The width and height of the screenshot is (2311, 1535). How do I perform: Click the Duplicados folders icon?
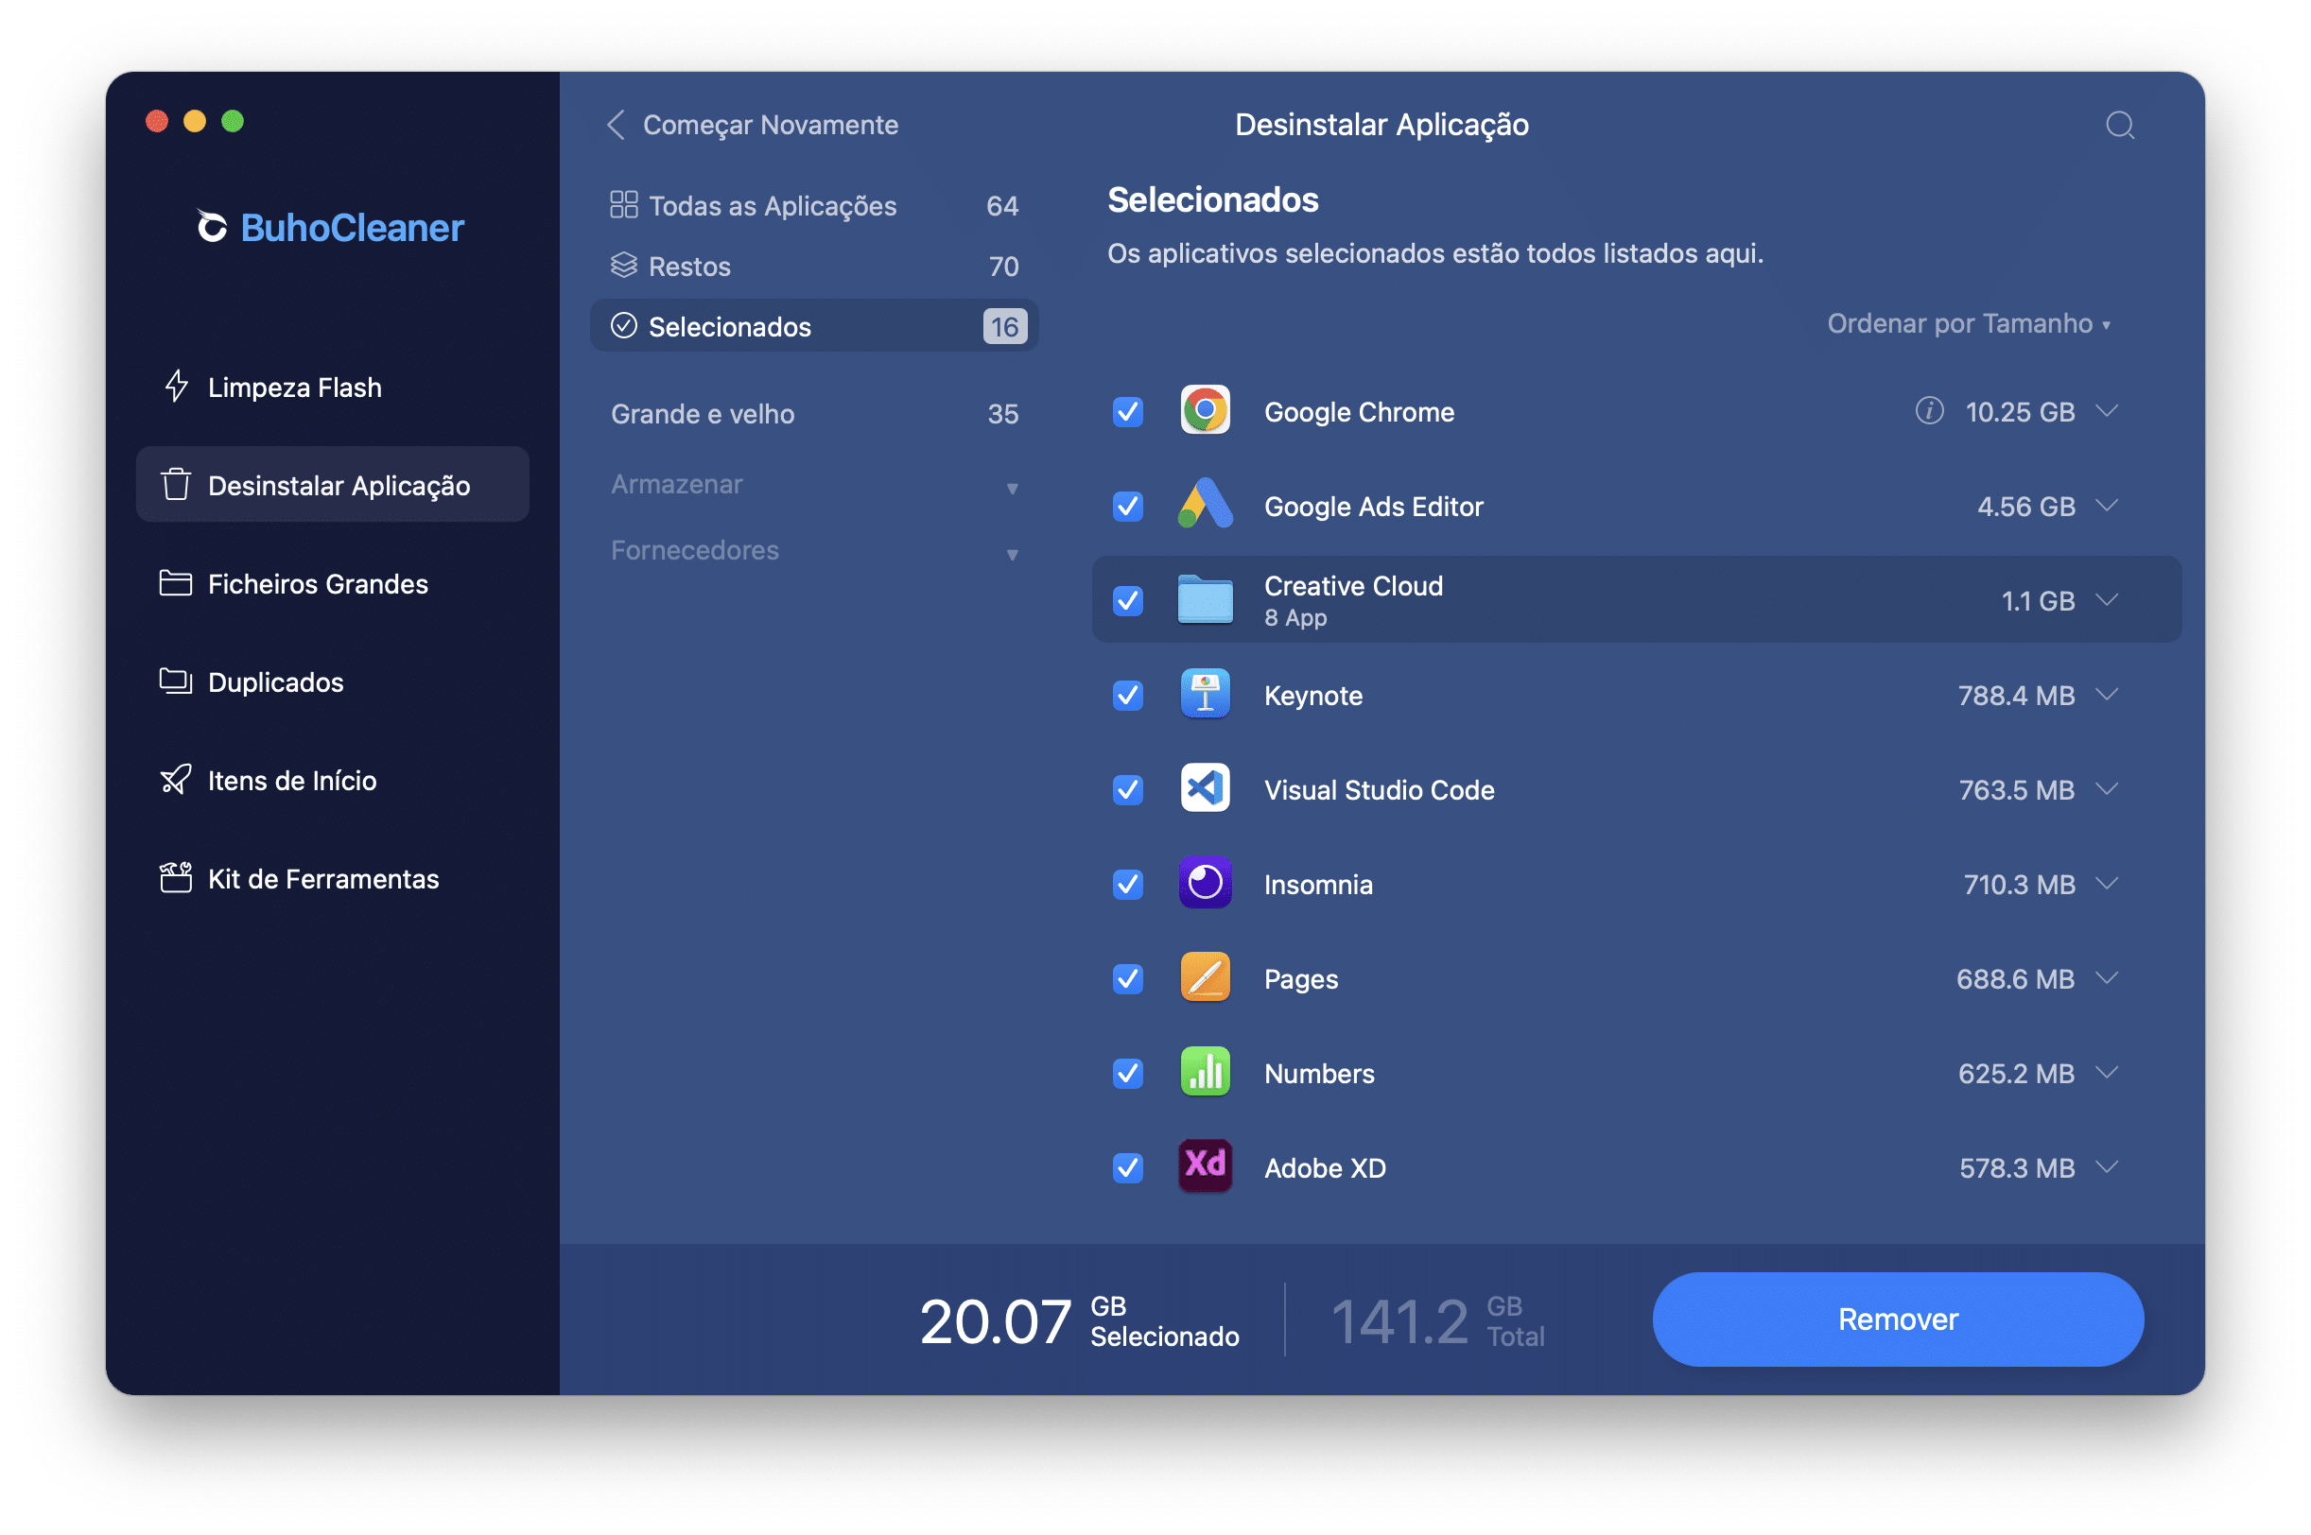[x=175, y=681]
